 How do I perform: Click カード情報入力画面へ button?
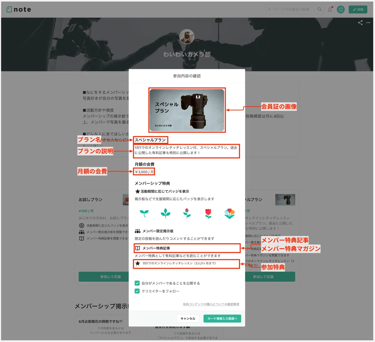click(222, 319)
